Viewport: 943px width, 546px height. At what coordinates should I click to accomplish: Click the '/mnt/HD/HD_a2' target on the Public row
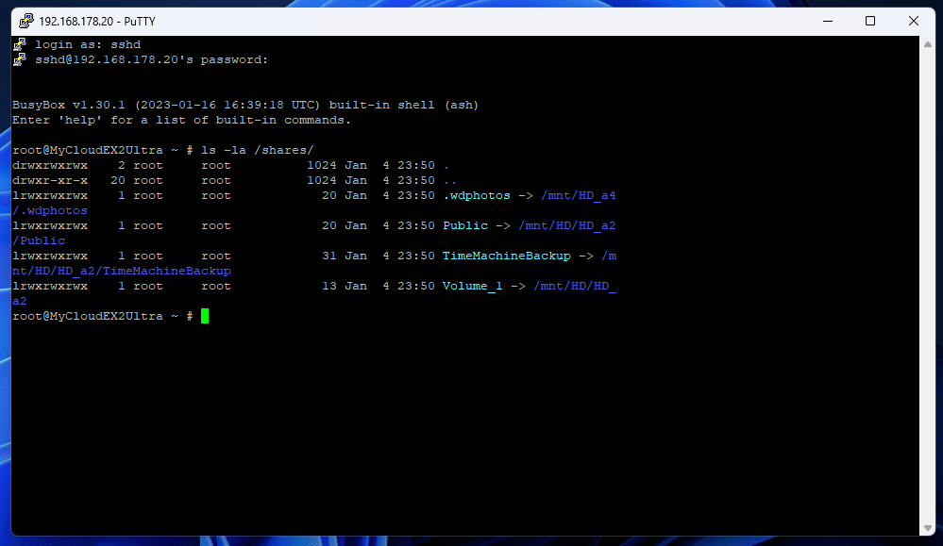pos(567,225)
